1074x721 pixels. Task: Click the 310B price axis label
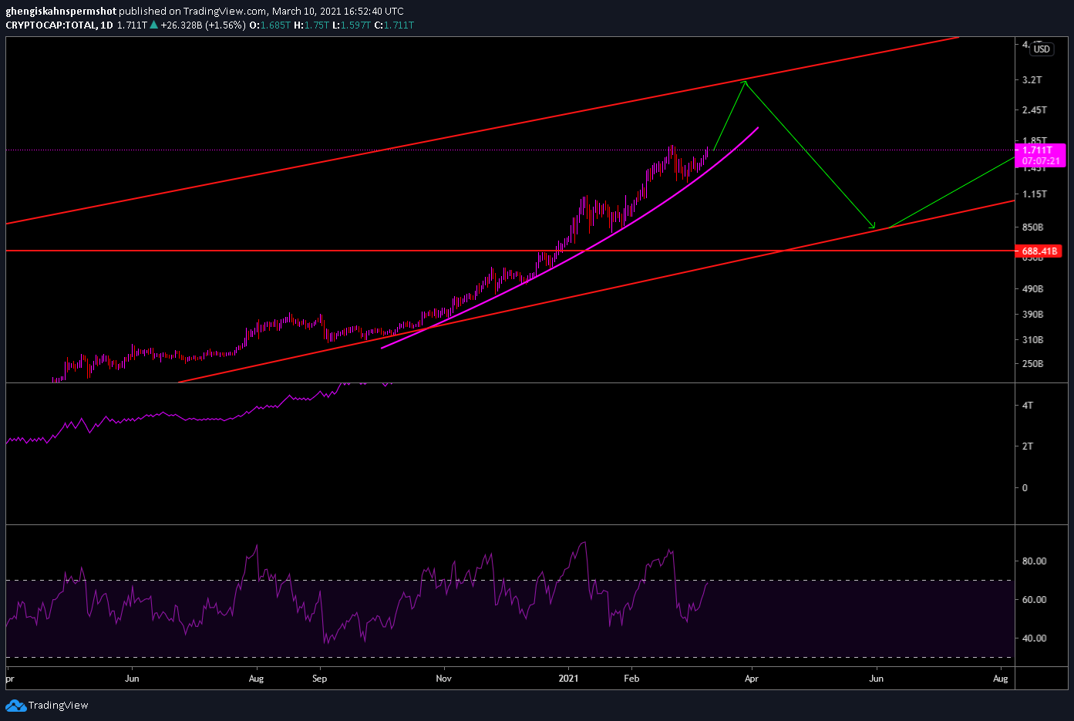point(1033,340)
